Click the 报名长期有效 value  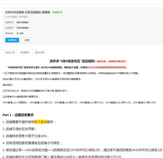point(23,22)
